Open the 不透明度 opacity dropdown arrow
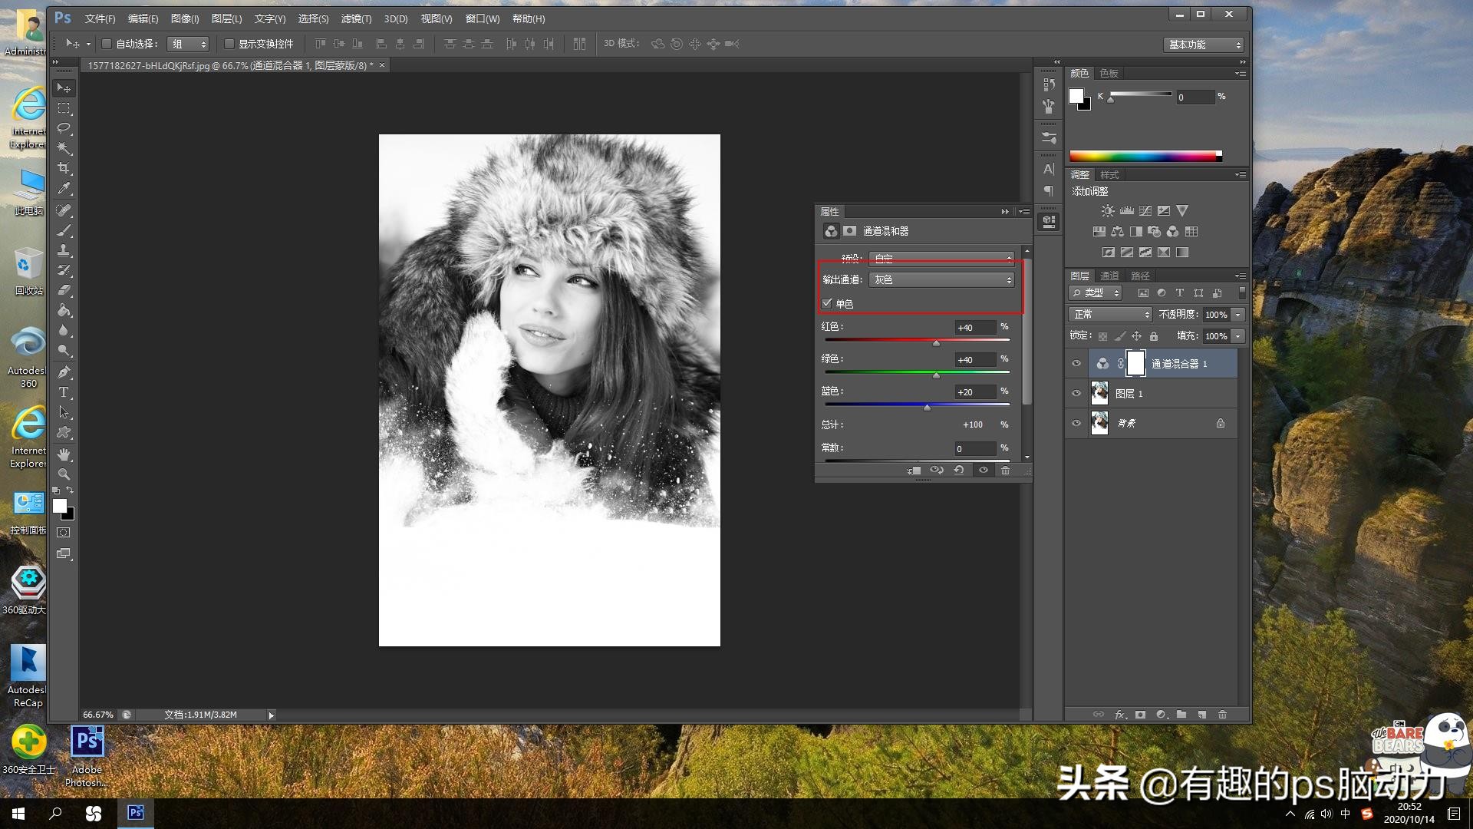This screenshot has width=1473, height=829. coord(1237,315)
